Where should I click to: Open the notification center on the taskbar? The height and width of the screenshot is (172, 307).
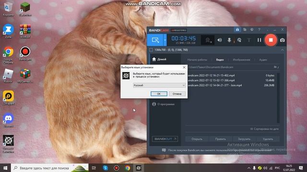point(301,168)
